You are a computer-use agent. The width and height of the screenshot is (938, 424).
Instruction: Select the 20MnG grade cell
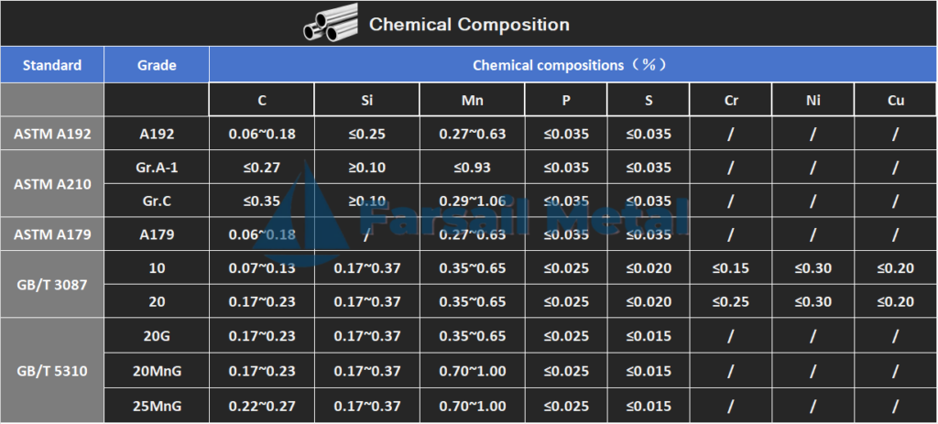click(x=157, y=371)
